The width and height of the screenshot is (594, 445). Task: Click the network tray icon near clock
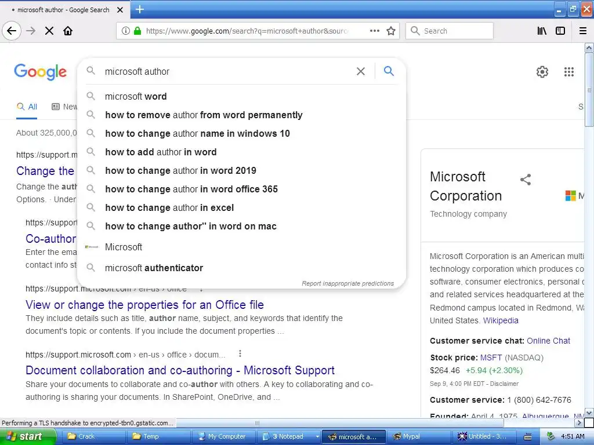coord(551,437)
